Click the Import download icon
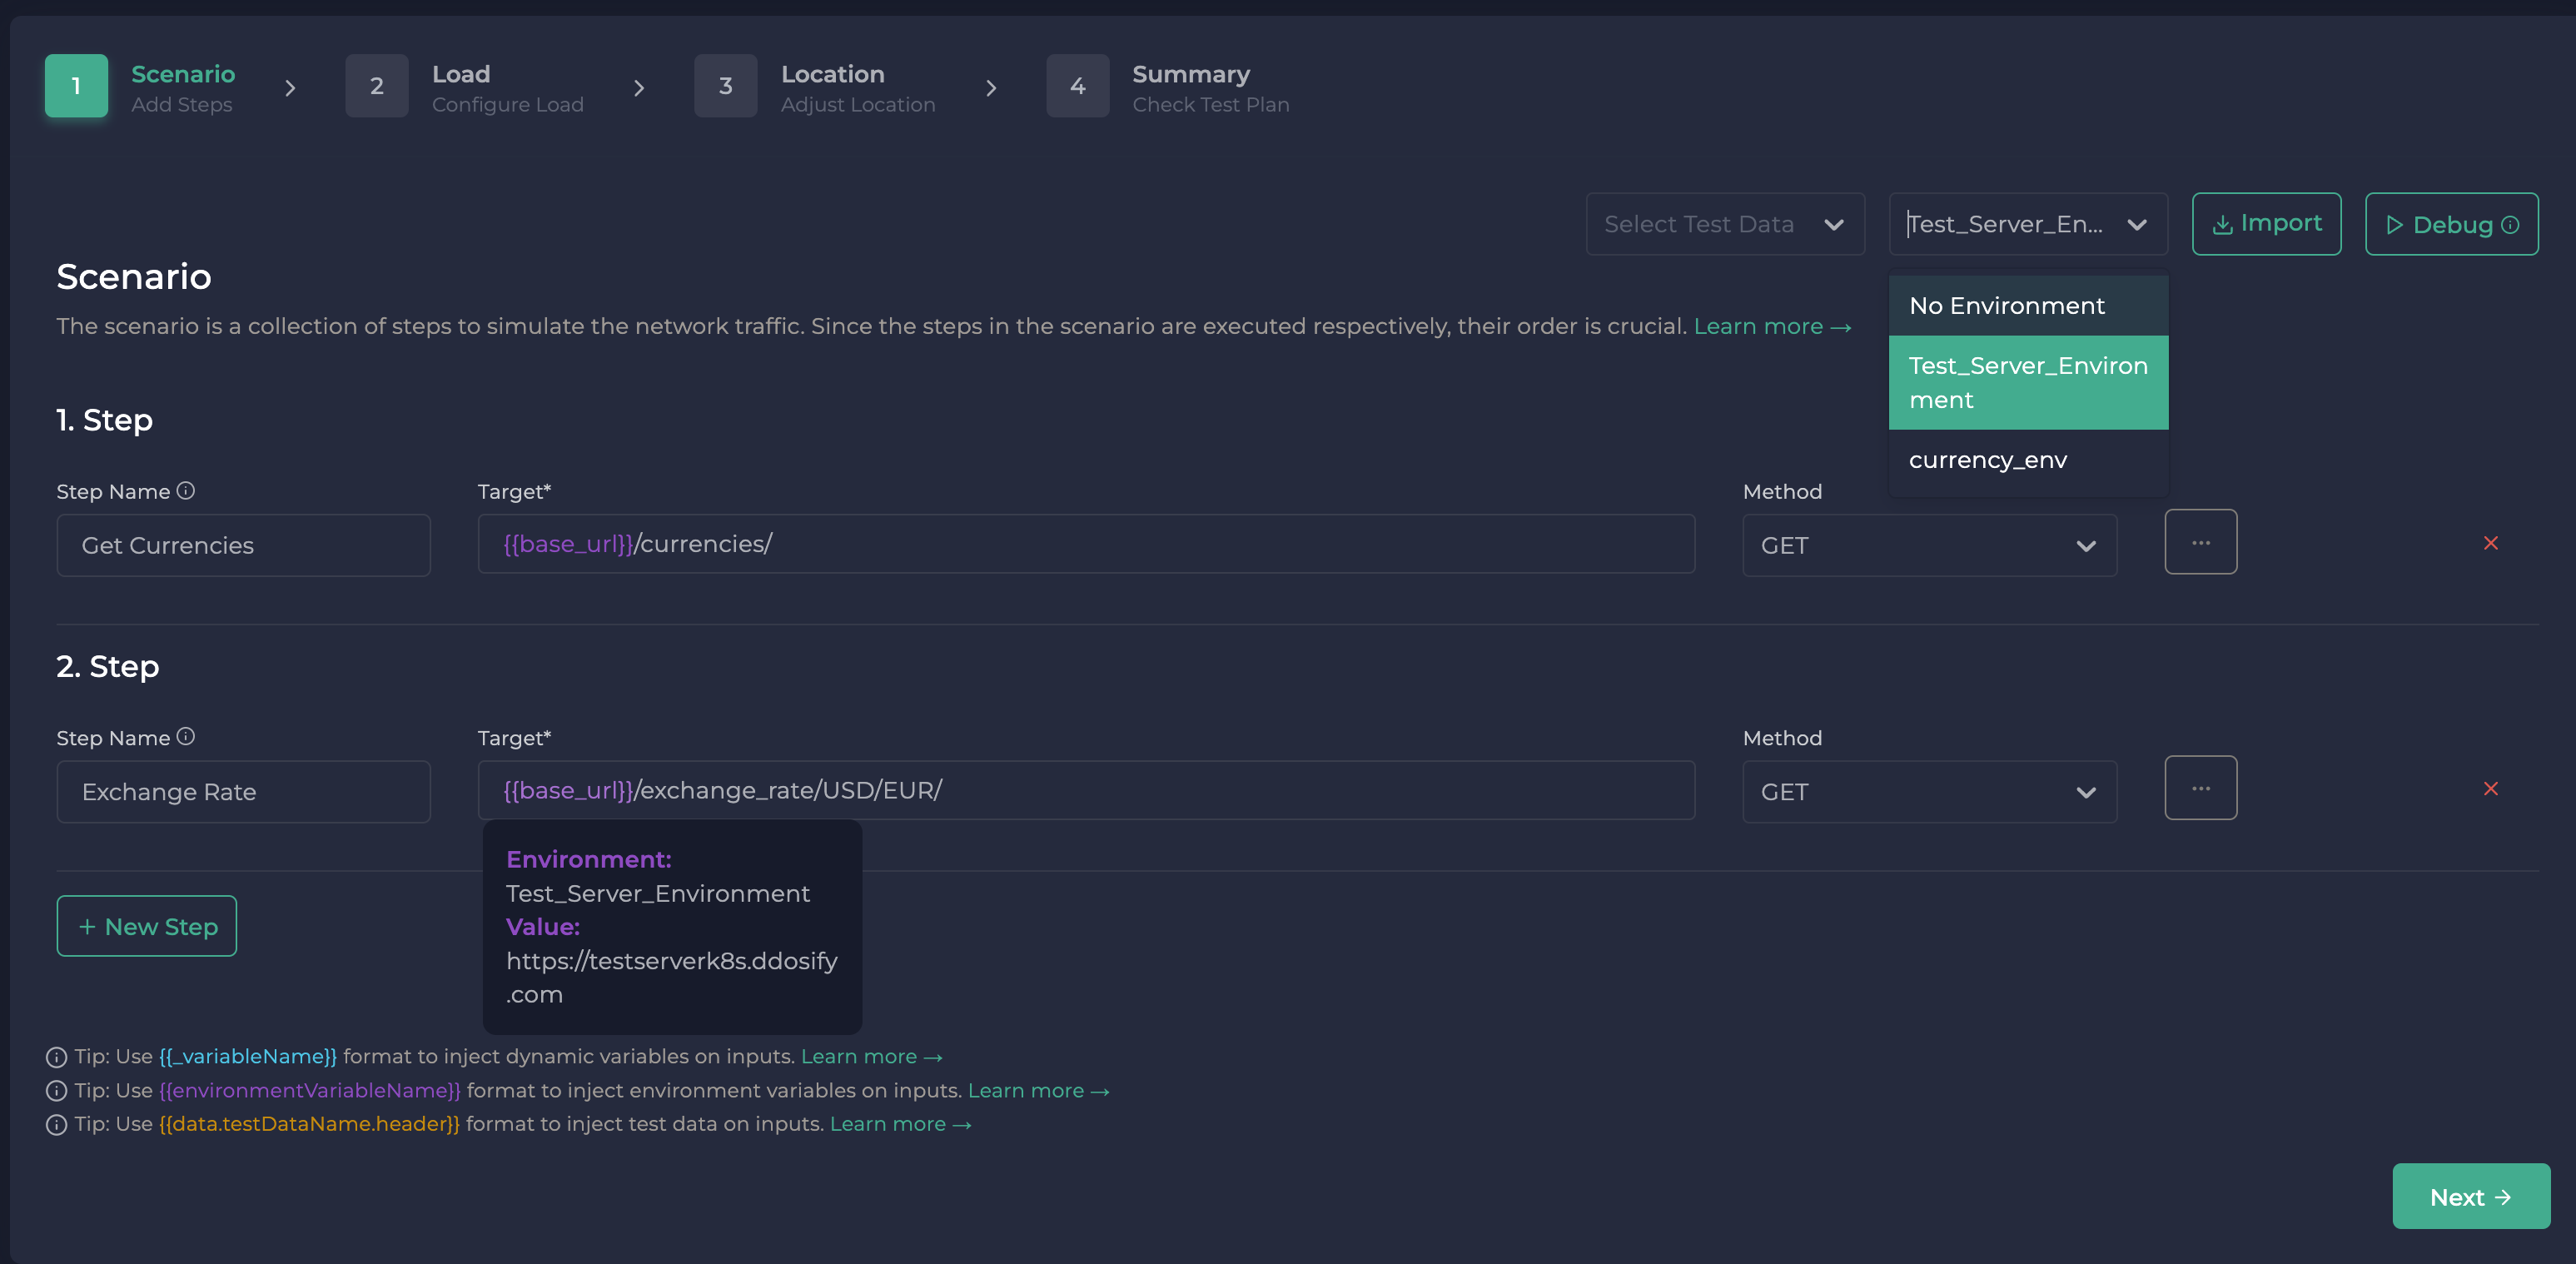This screenshot has width=2576, height=1264. point(2222,224)
